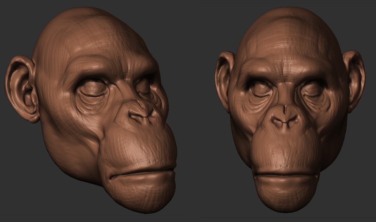Pick the mouth line of the angled head
This screenshot has width=376, height=222.
(142, 171)
